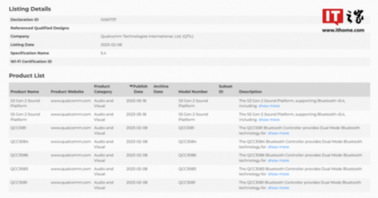Click publish date 2023-02-08 in the QCC3081 row
The image size is (378, 198).
(x=137, y=182)
